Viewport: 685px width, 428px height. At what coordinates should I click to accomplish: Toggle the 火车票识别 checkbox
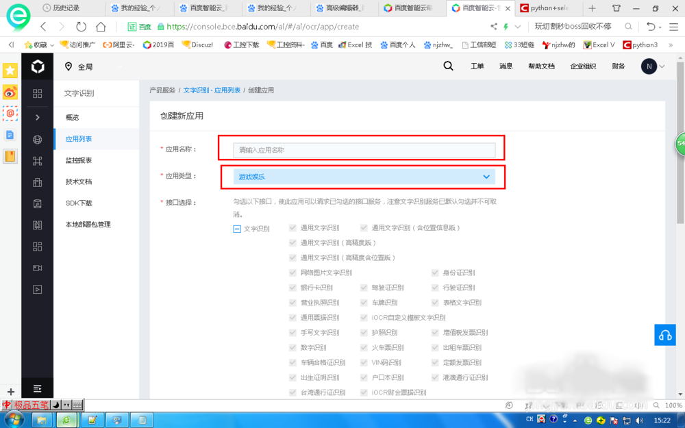(364, 347)
